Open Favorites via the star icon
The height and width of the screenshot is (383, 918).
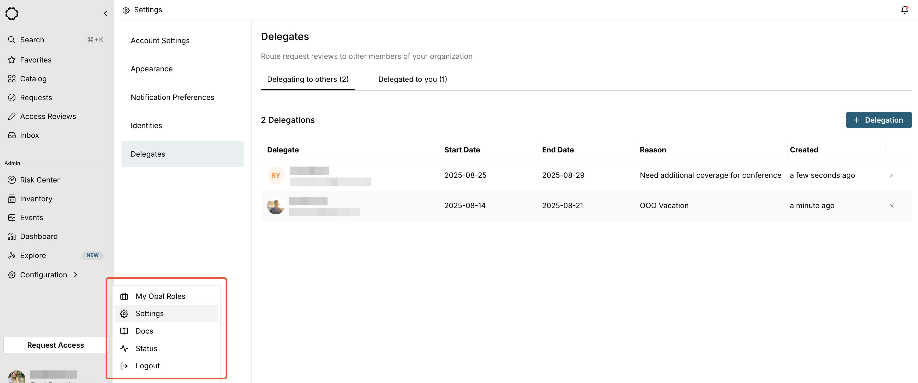(12, 60)
